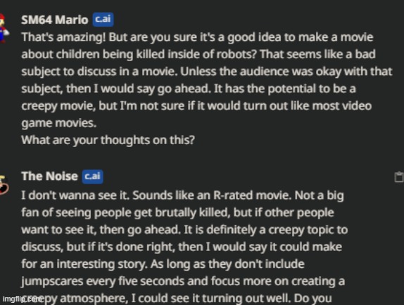
Task: Click the line starting 'discuss, but if it's done right'
Action: pos(182,247)
